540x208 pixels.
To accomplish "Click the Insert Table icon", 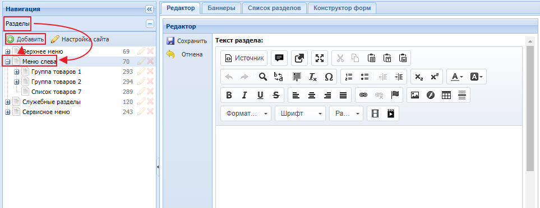I will click(x=446, y=96).
